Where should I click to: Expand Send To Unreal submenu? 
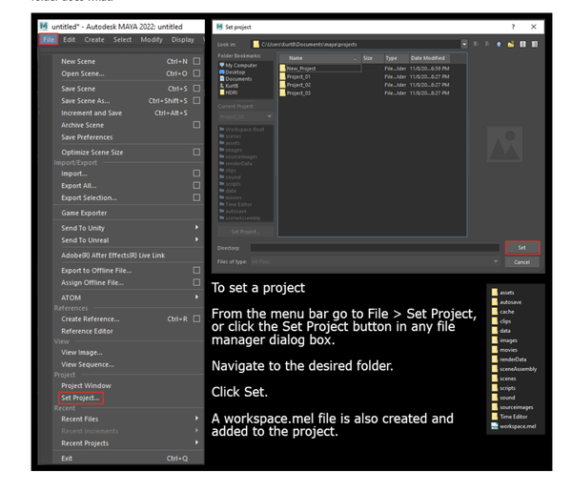coord(196,239)
